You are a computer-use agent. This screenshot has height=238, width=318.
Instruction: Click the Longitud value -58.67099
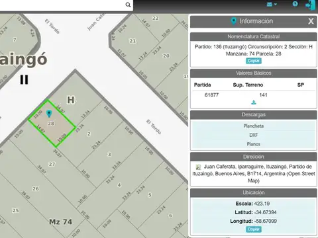click(266, 221)
